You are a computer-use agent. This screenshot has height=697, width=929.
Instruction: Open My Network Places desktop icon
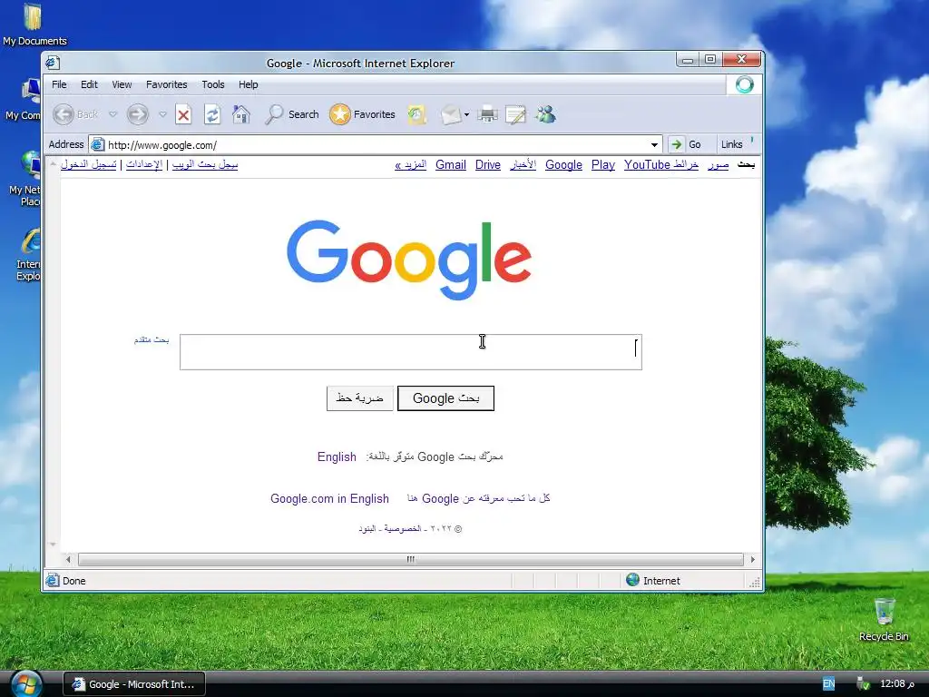pos(24,178)
